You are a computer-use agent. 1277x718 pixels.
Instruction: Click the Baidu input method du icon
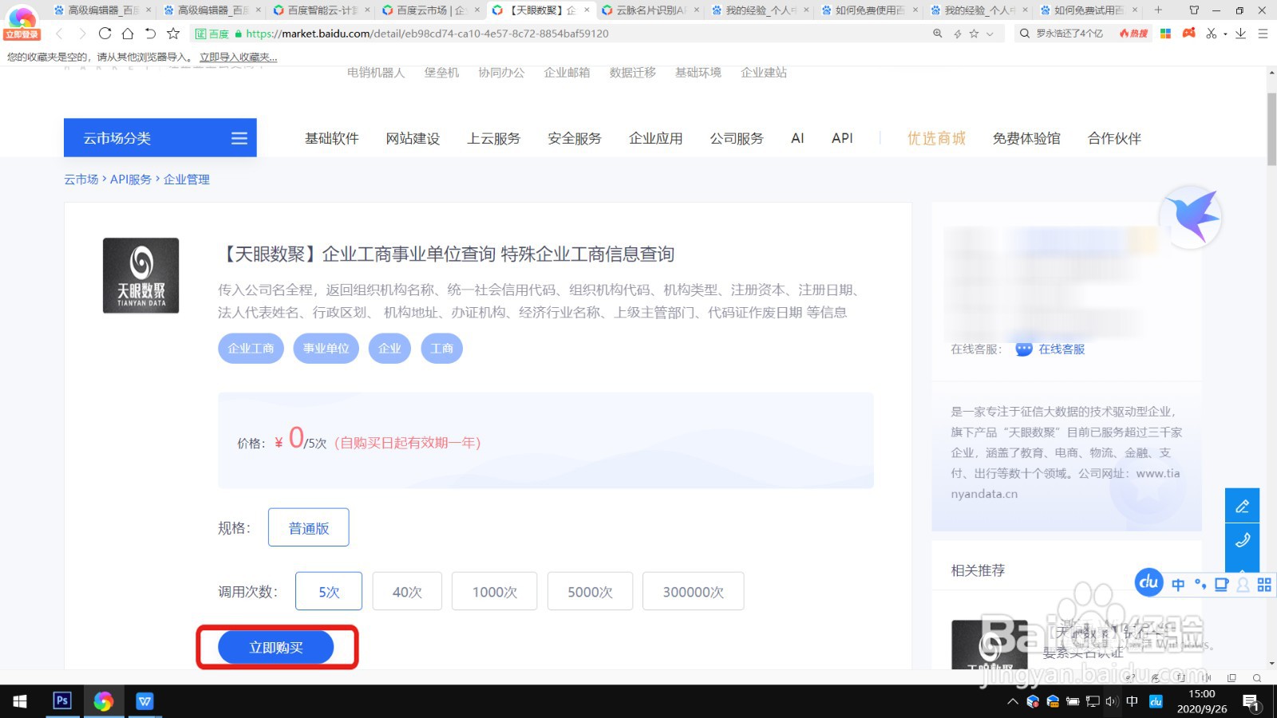(x=1149, y=583)
